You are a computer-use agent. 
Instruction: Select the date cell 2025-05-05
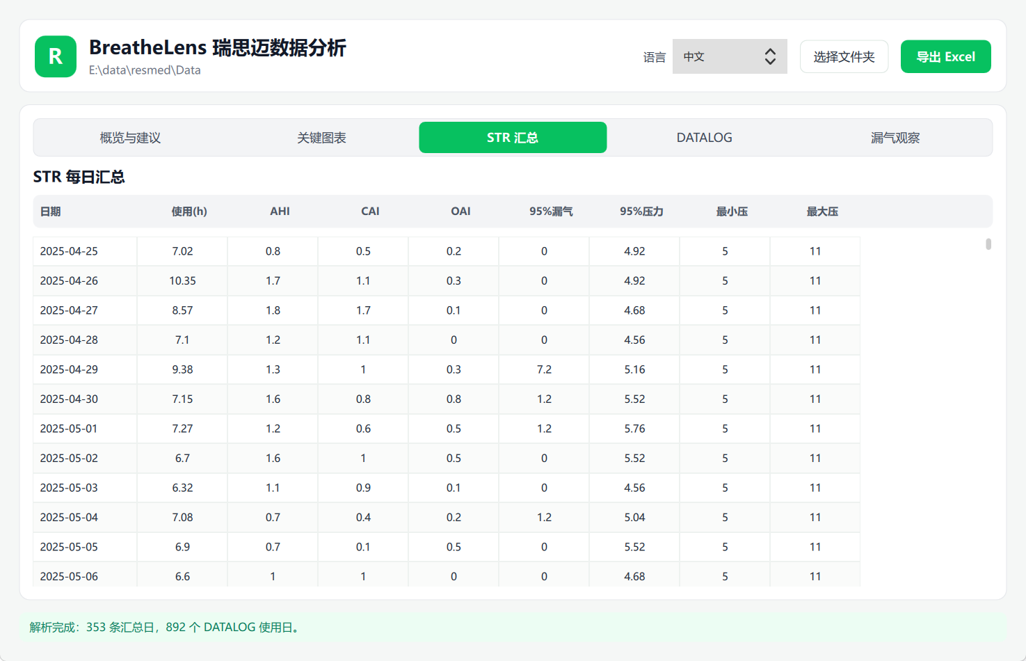[x=85, y=547]
